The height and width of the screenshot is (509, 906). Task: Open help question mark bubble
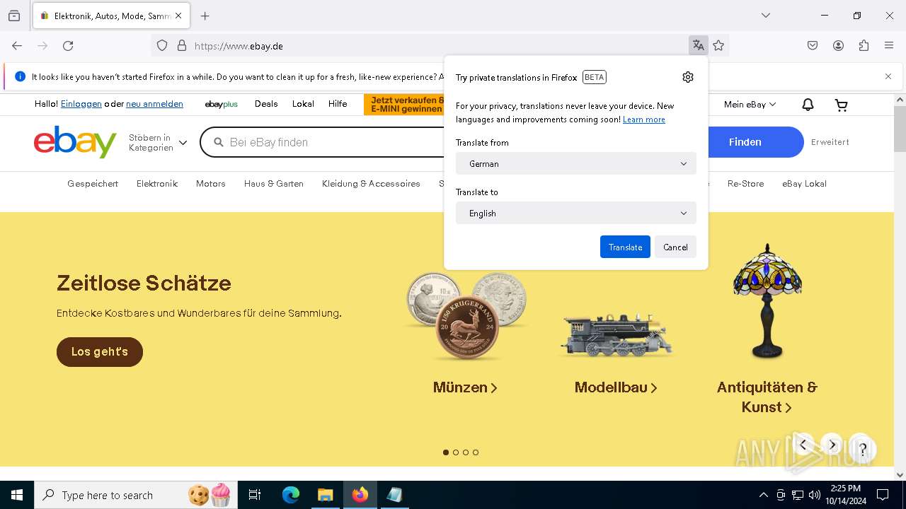pyautogui.click(x=862, y=448)
